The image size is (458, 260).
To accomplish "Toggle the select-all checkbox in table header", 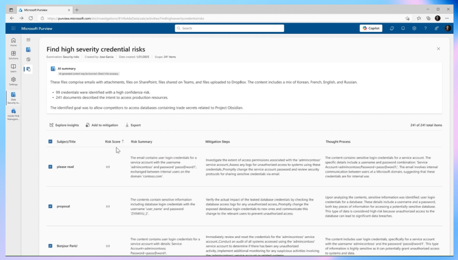I will coord(50,141).
